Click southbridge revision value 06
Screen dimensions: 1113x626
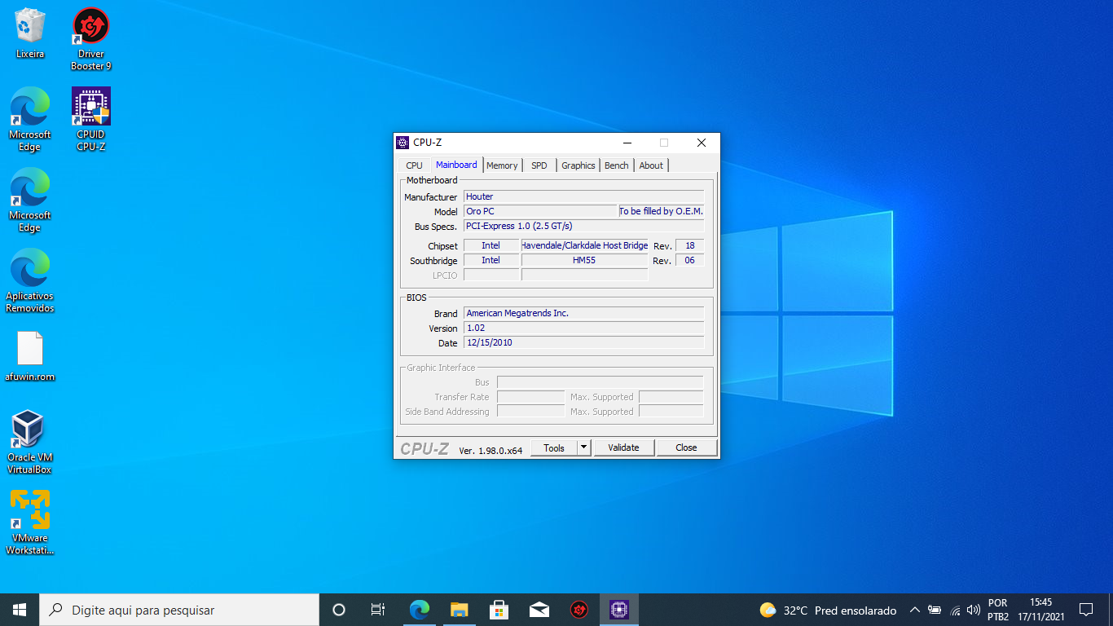690,260
